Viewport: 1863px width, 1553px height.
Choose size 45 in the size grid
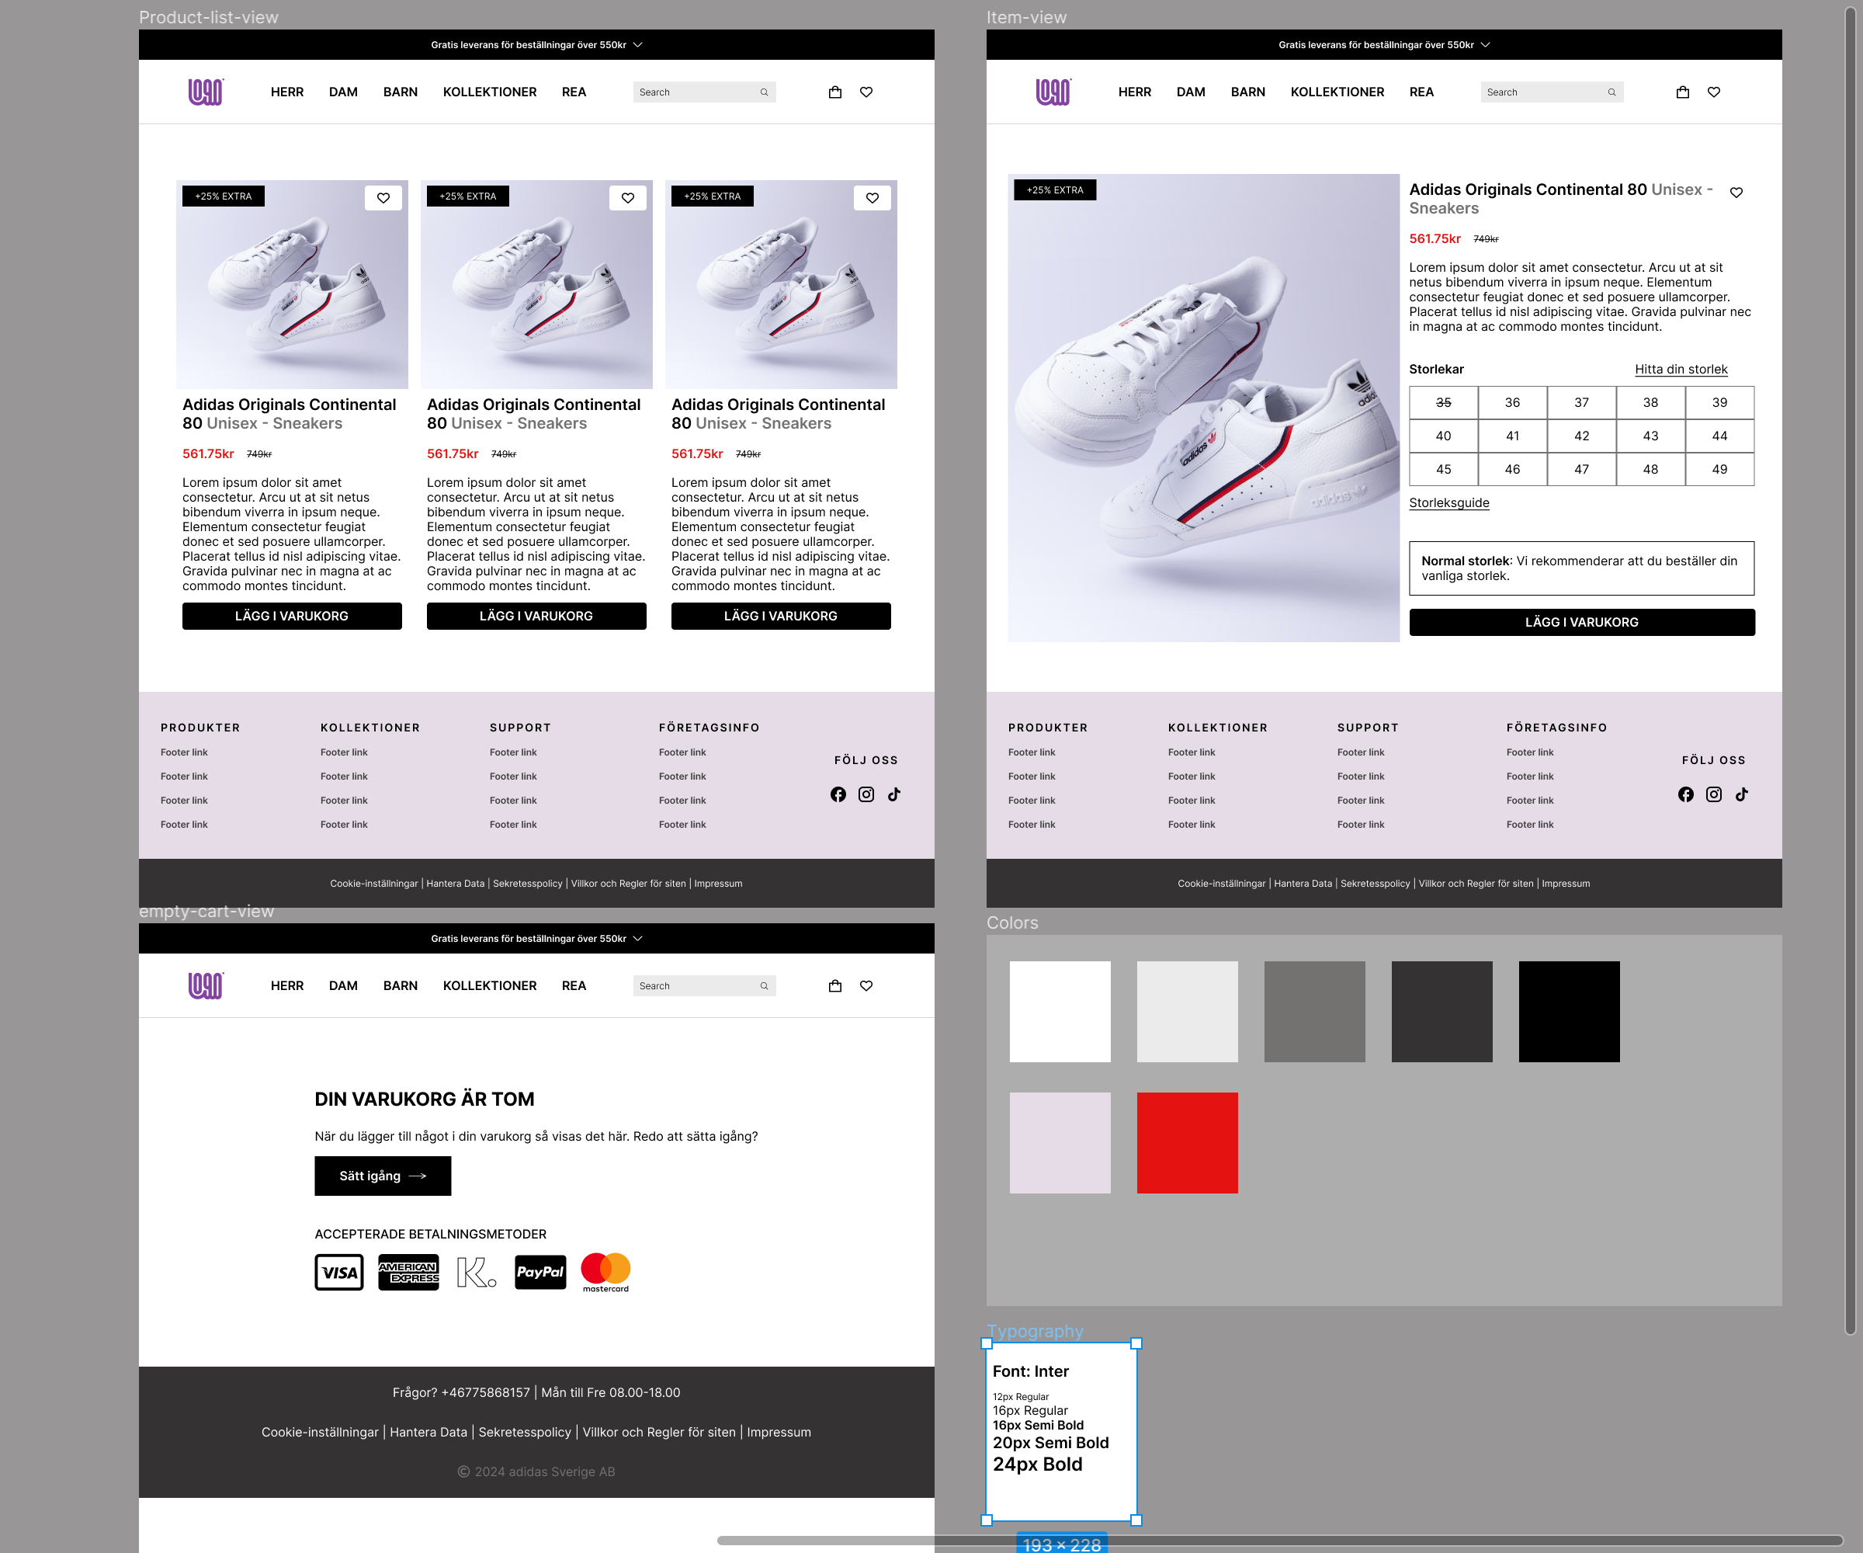[1443, 470]
